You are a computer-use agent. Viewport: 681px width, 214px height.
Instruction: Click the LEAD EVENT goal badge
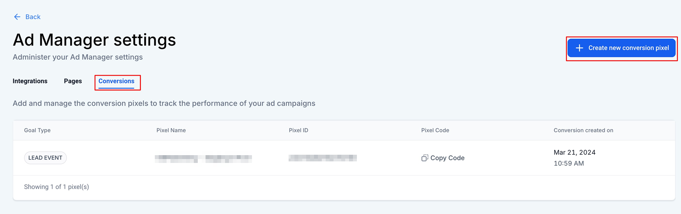(x=45, y=158)
